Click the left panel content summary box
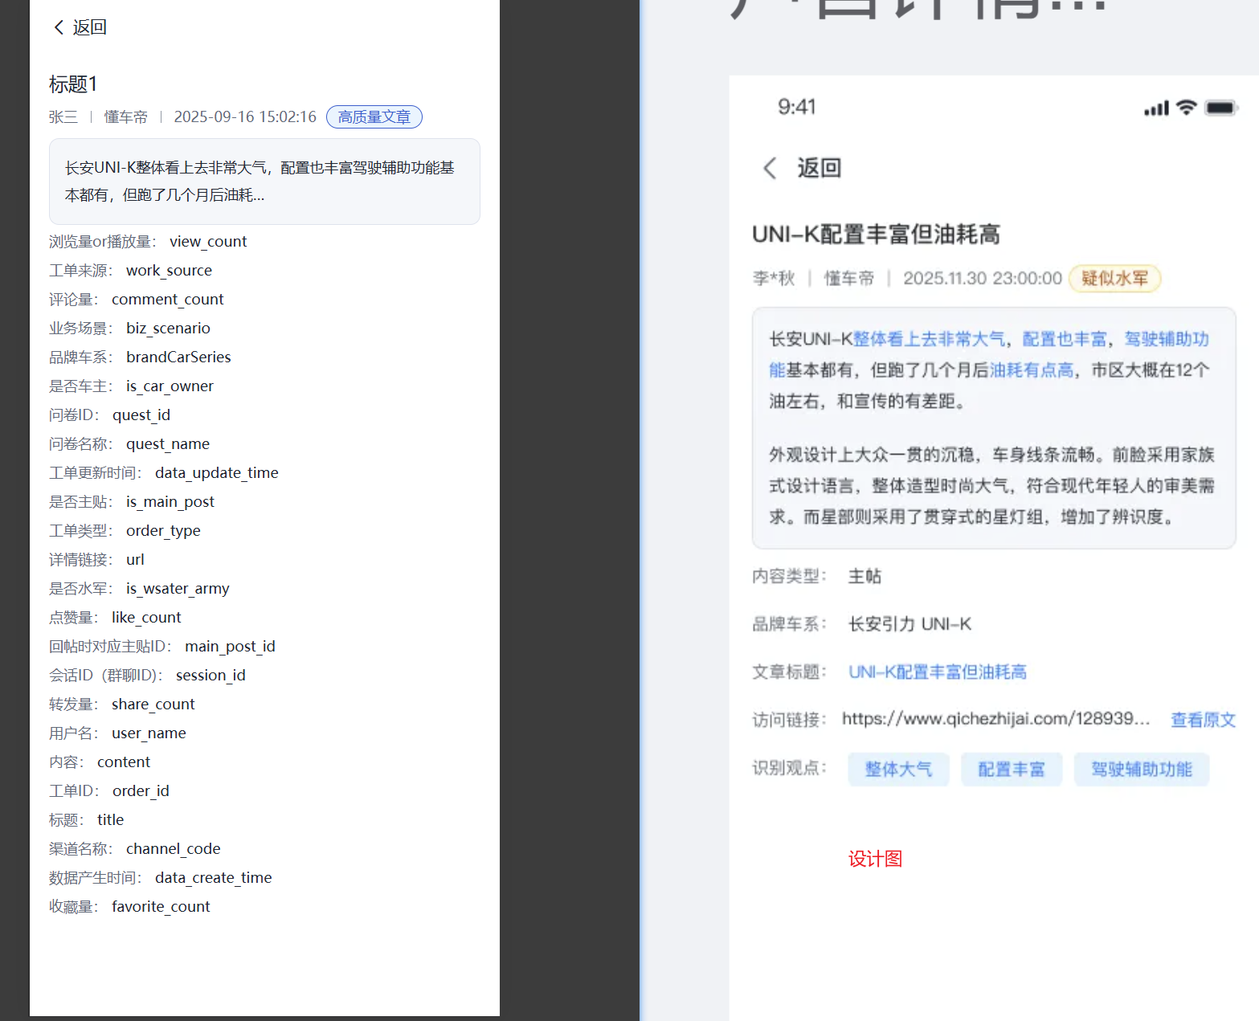Screen dimensions: 1259x1021 tap(264, 182)
